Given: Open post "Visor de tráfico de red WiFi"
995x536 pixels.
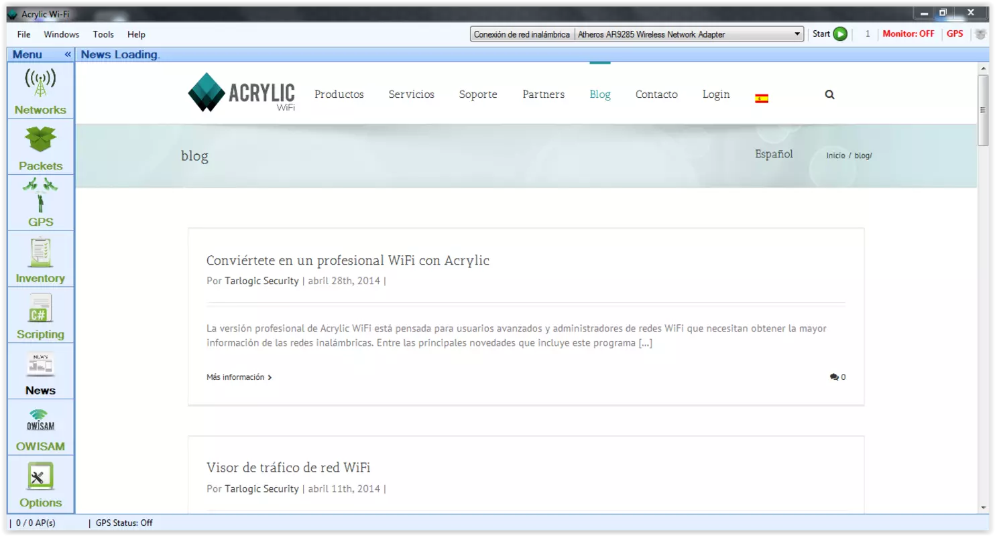Looking at the screenshot, I should 288,468.
